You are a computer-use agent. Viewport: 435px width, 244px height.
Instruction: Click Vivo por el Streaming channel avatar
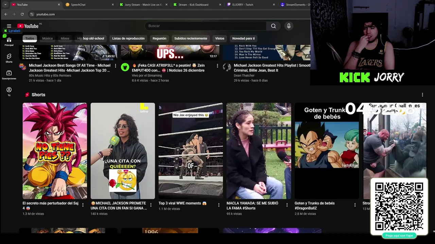click(125, 67)
